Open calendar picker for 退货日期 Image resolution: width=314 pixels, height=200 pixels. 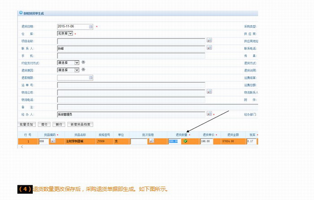tap(91, 27)
